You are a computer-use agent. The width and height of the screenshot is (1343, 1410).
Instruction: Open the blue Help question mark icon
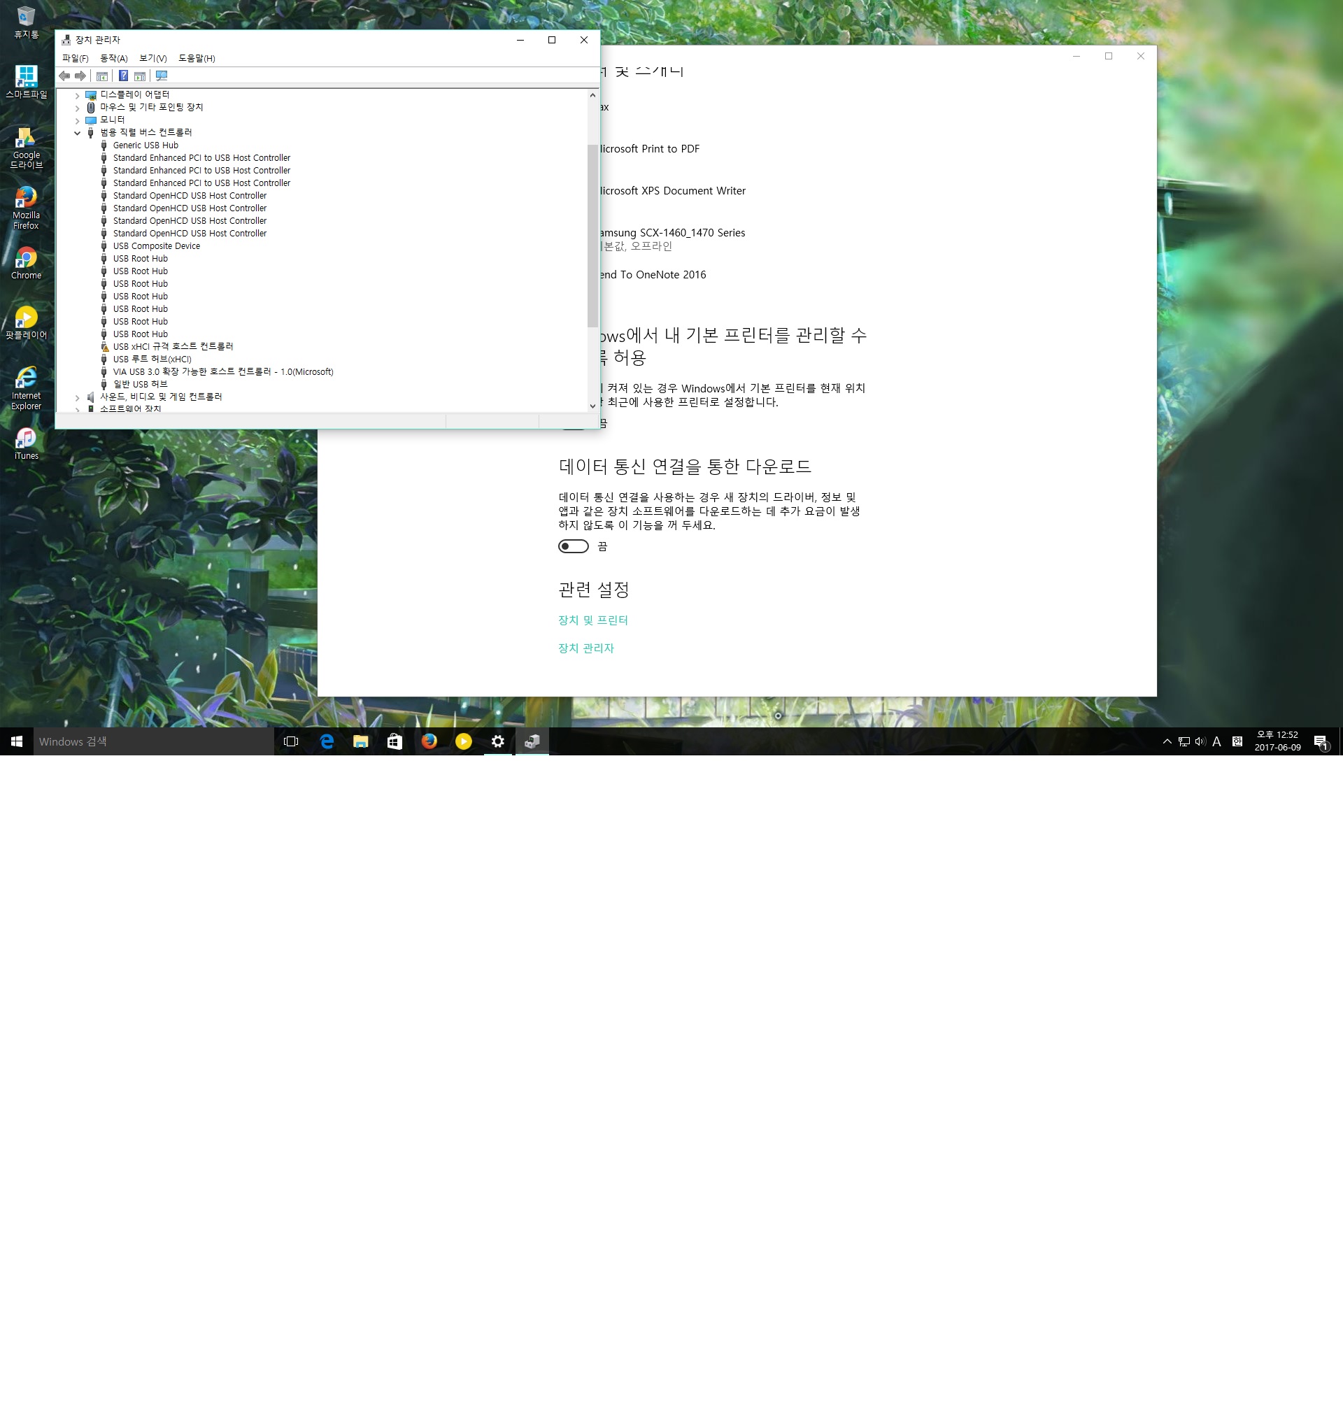tap(123, 76)
